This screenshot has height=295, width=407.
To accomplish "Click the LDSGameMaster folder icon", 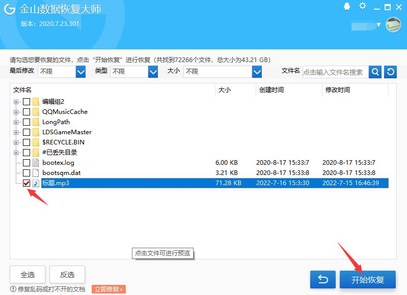I will pyautogui.click(x=36, y=132).
